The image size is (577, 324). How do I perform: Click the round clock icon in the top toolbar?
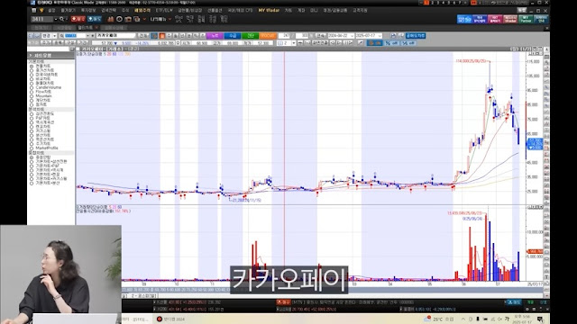pyautogui.click(x=119, y=19)
